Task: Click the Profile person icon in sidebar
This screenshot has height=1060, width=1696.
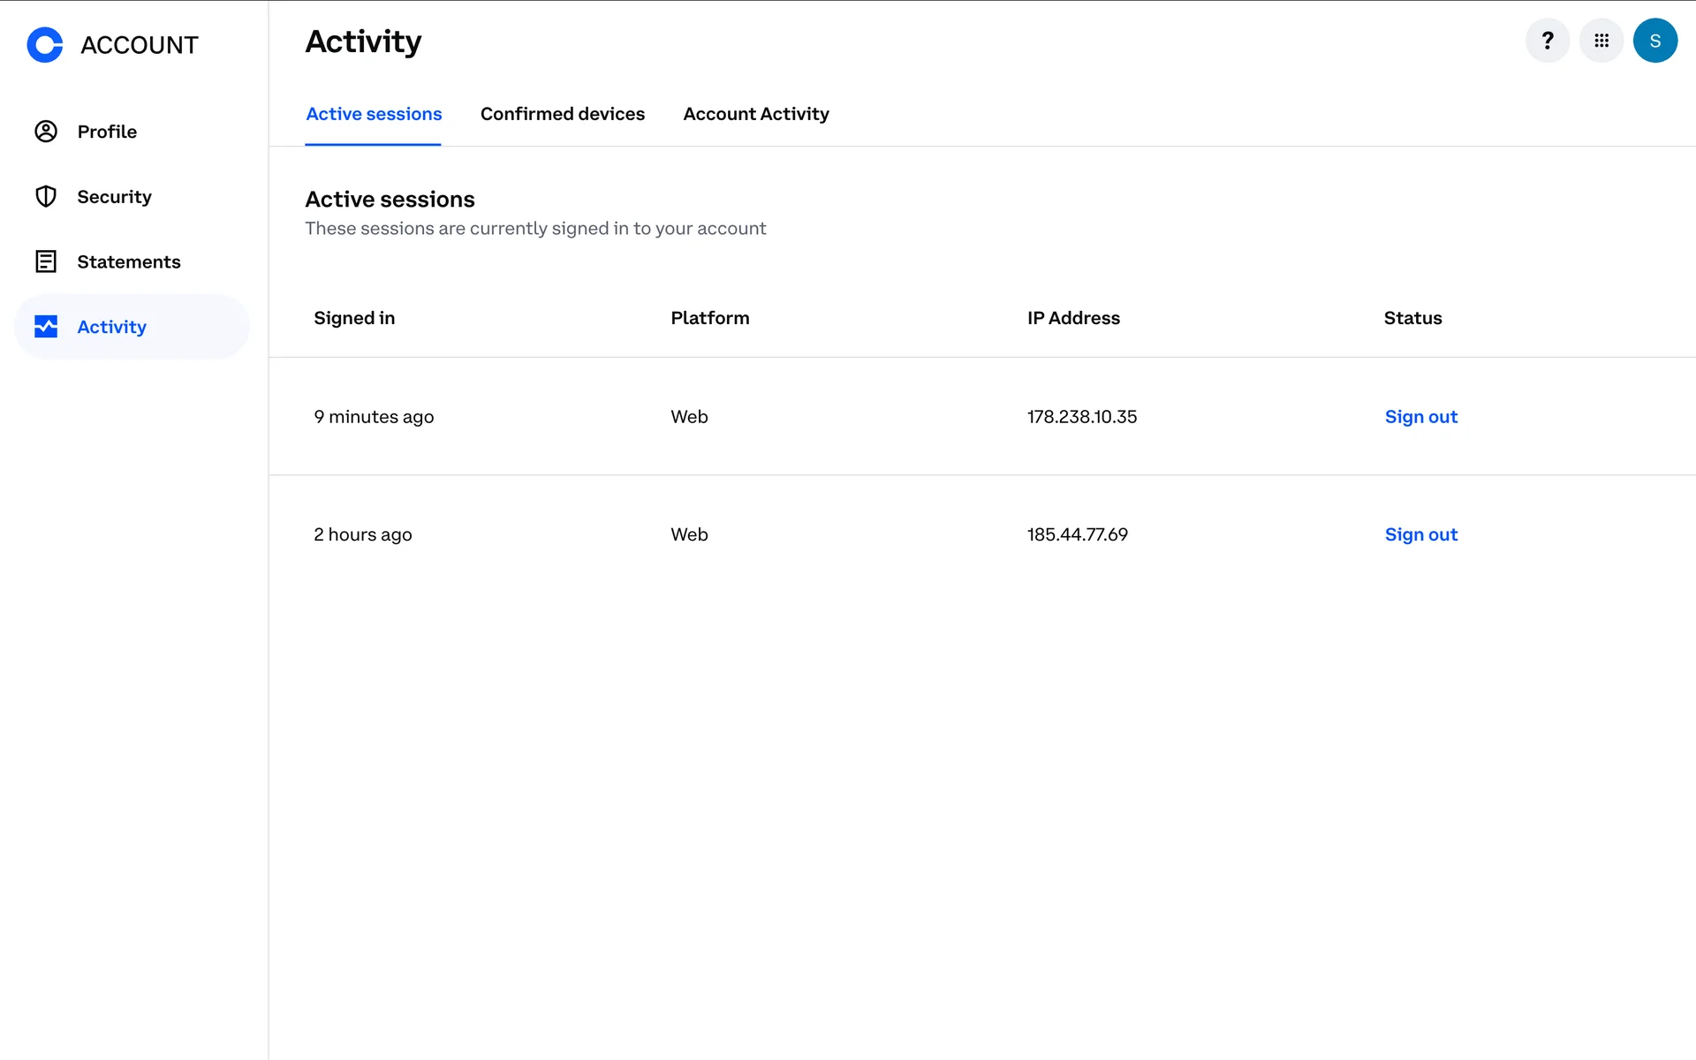Action: pyautogui.click(x=46, y=132)
